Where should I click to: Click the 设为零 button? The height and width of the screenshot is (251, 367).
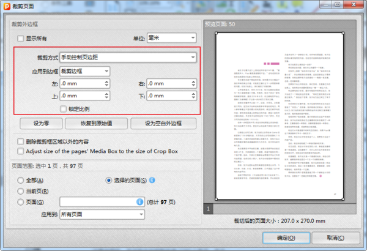tap(41, 123)
